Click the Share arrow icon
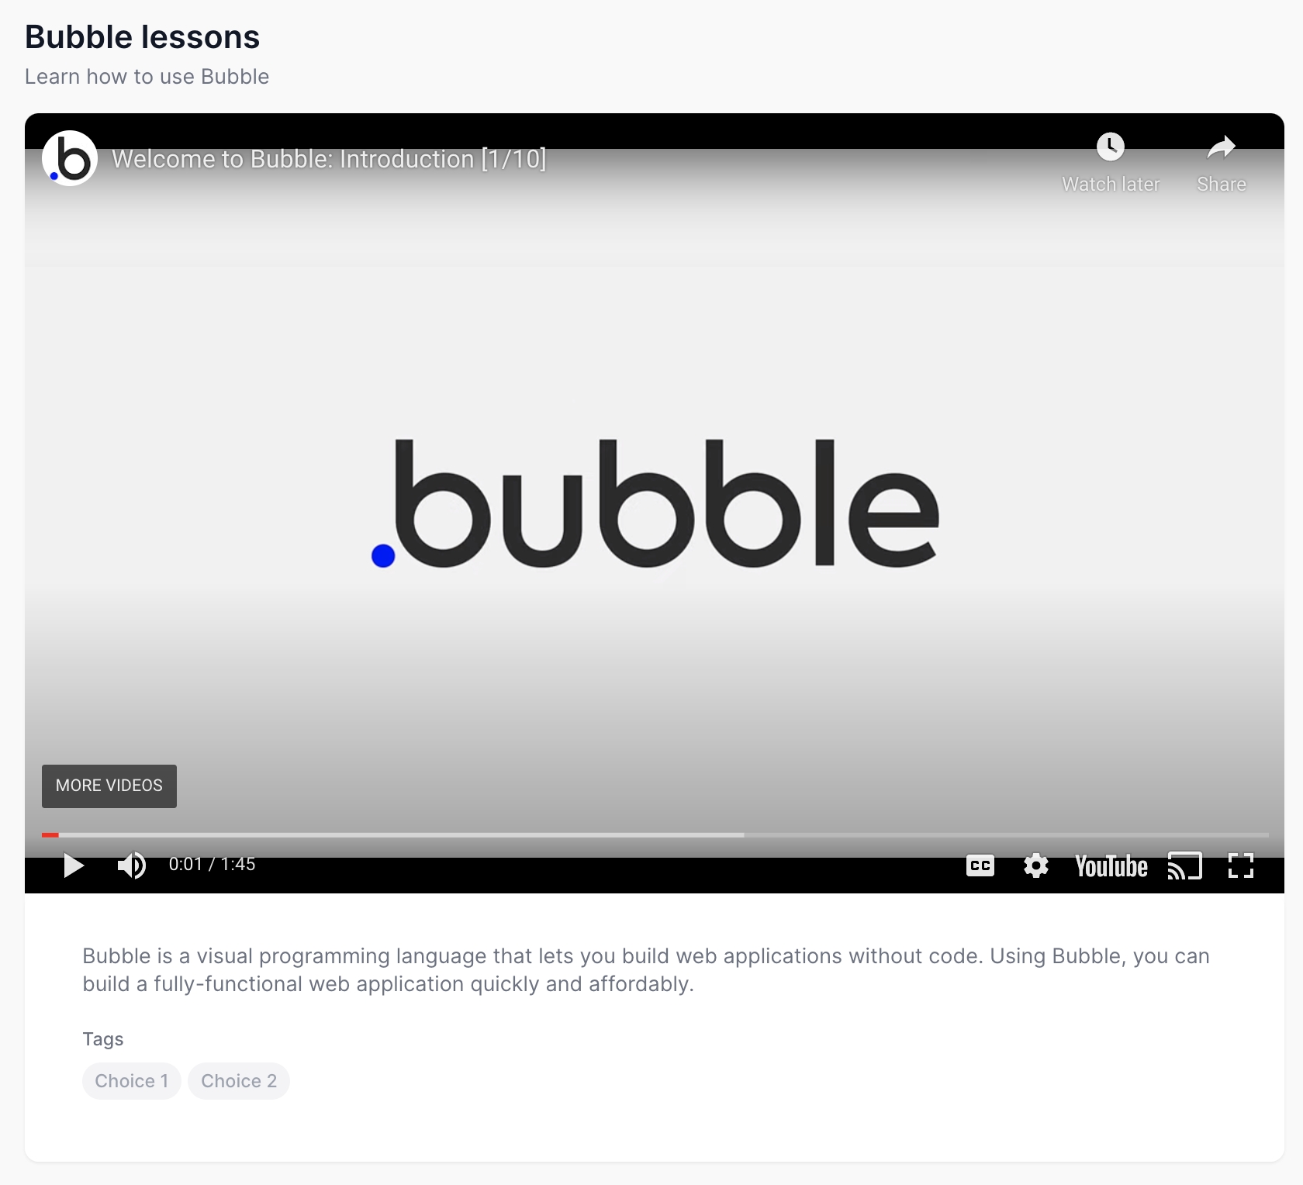Image resolution: width=1303 pixels, height=1185 pixels. pyautogui.click(x=1221, y=147)
